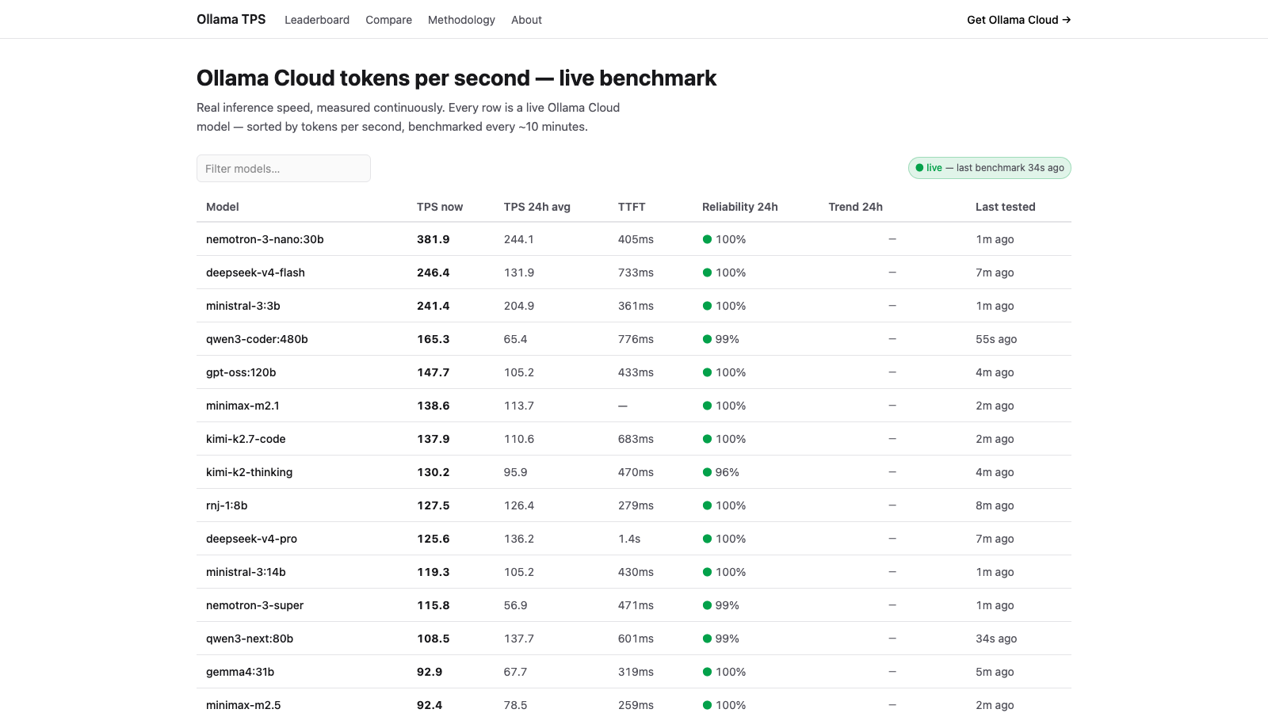Screen dimensions: 1268x713
Task: Go to the Methodology page
Action: click(x=461, y=20)
